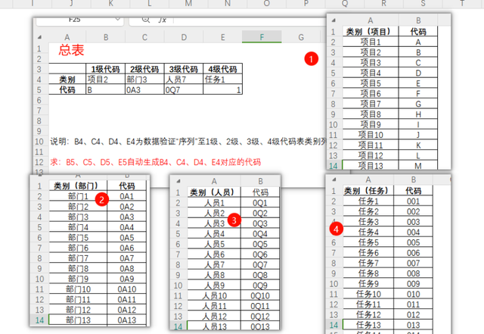Click code 006 in the task table
Image resolution: width=484 pixels, height=334 pixels.
(x=413, y=253)
